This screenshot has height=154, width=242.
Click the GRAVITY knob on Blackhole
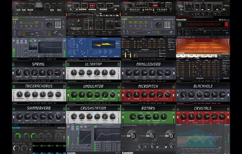[191, 94]
